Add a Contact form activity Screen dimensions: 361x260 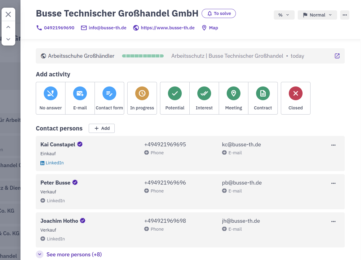coord(109,98)
